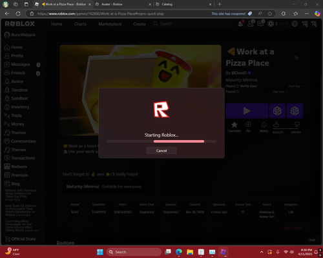Focus the Roblox search field
Image resolution: width=323 pixels, height=258 pixels.
(x=192, y=24)
